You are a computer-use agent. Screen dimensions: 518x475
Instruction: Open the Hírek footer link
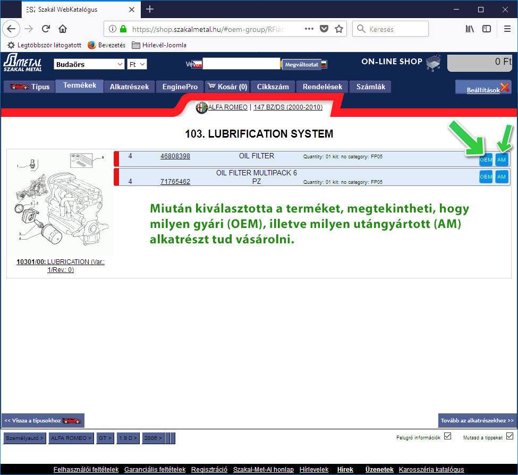tap(345, 469)
